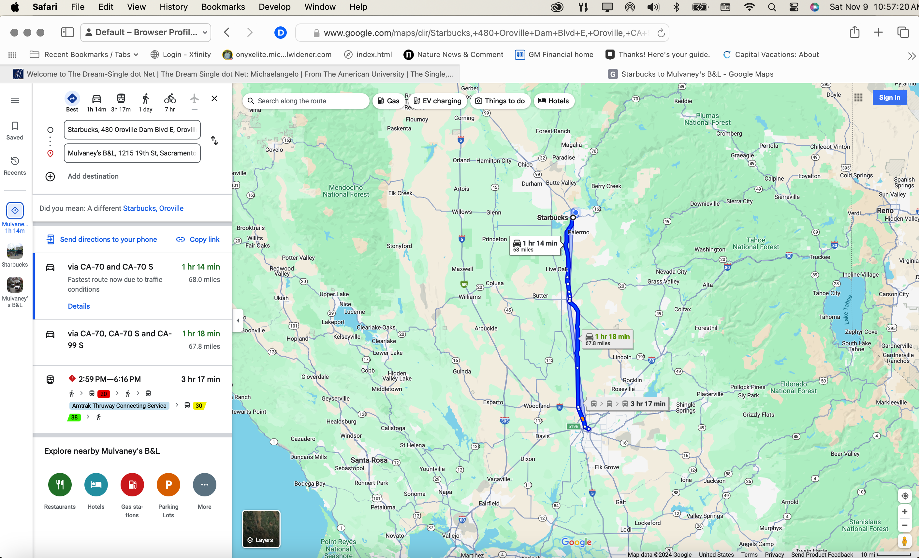The image size is (919, 558).
Task: Open macOS Control Center
Action: click(x=794, y=7)
